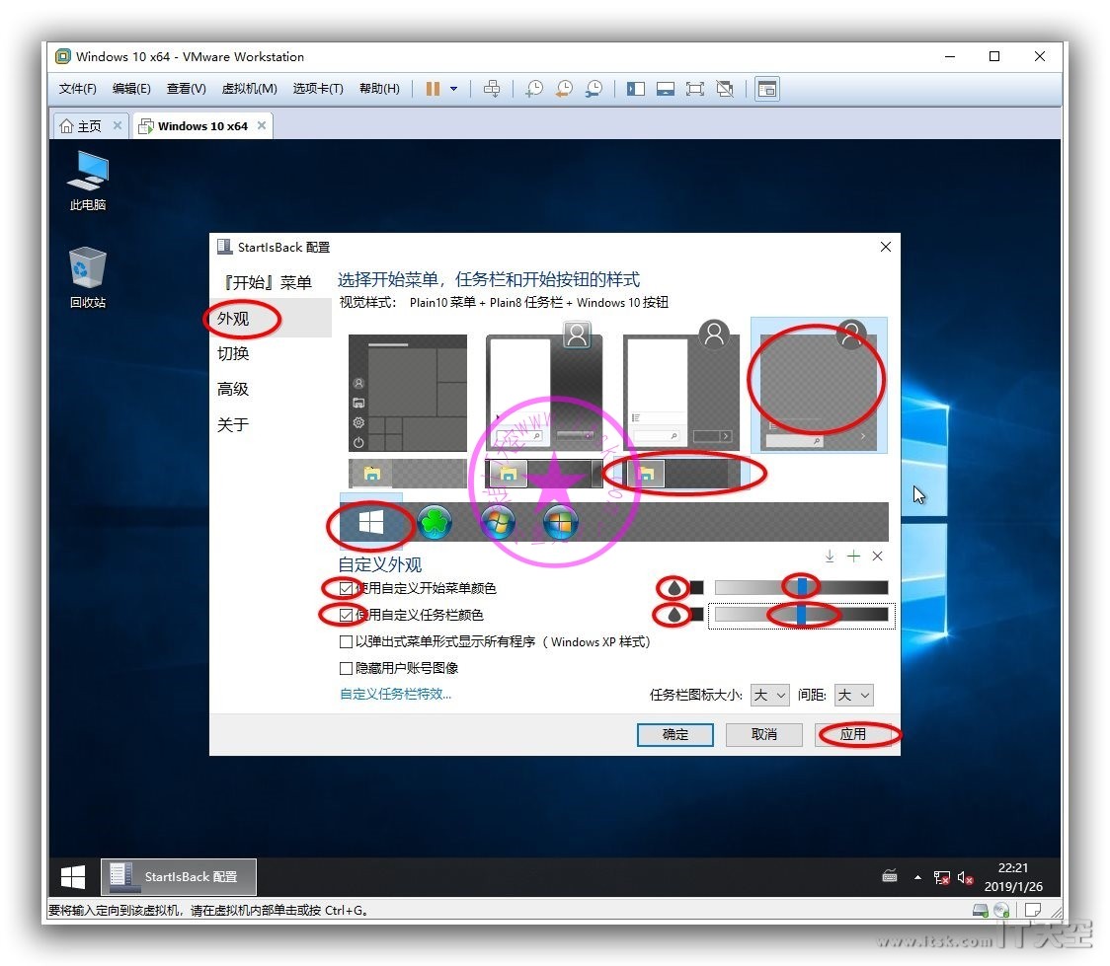The image size is (1110, 966).
Task: Enable 以弹出式菜单形式显示所有程序 checkbox
Action: (x=347, y=642)
